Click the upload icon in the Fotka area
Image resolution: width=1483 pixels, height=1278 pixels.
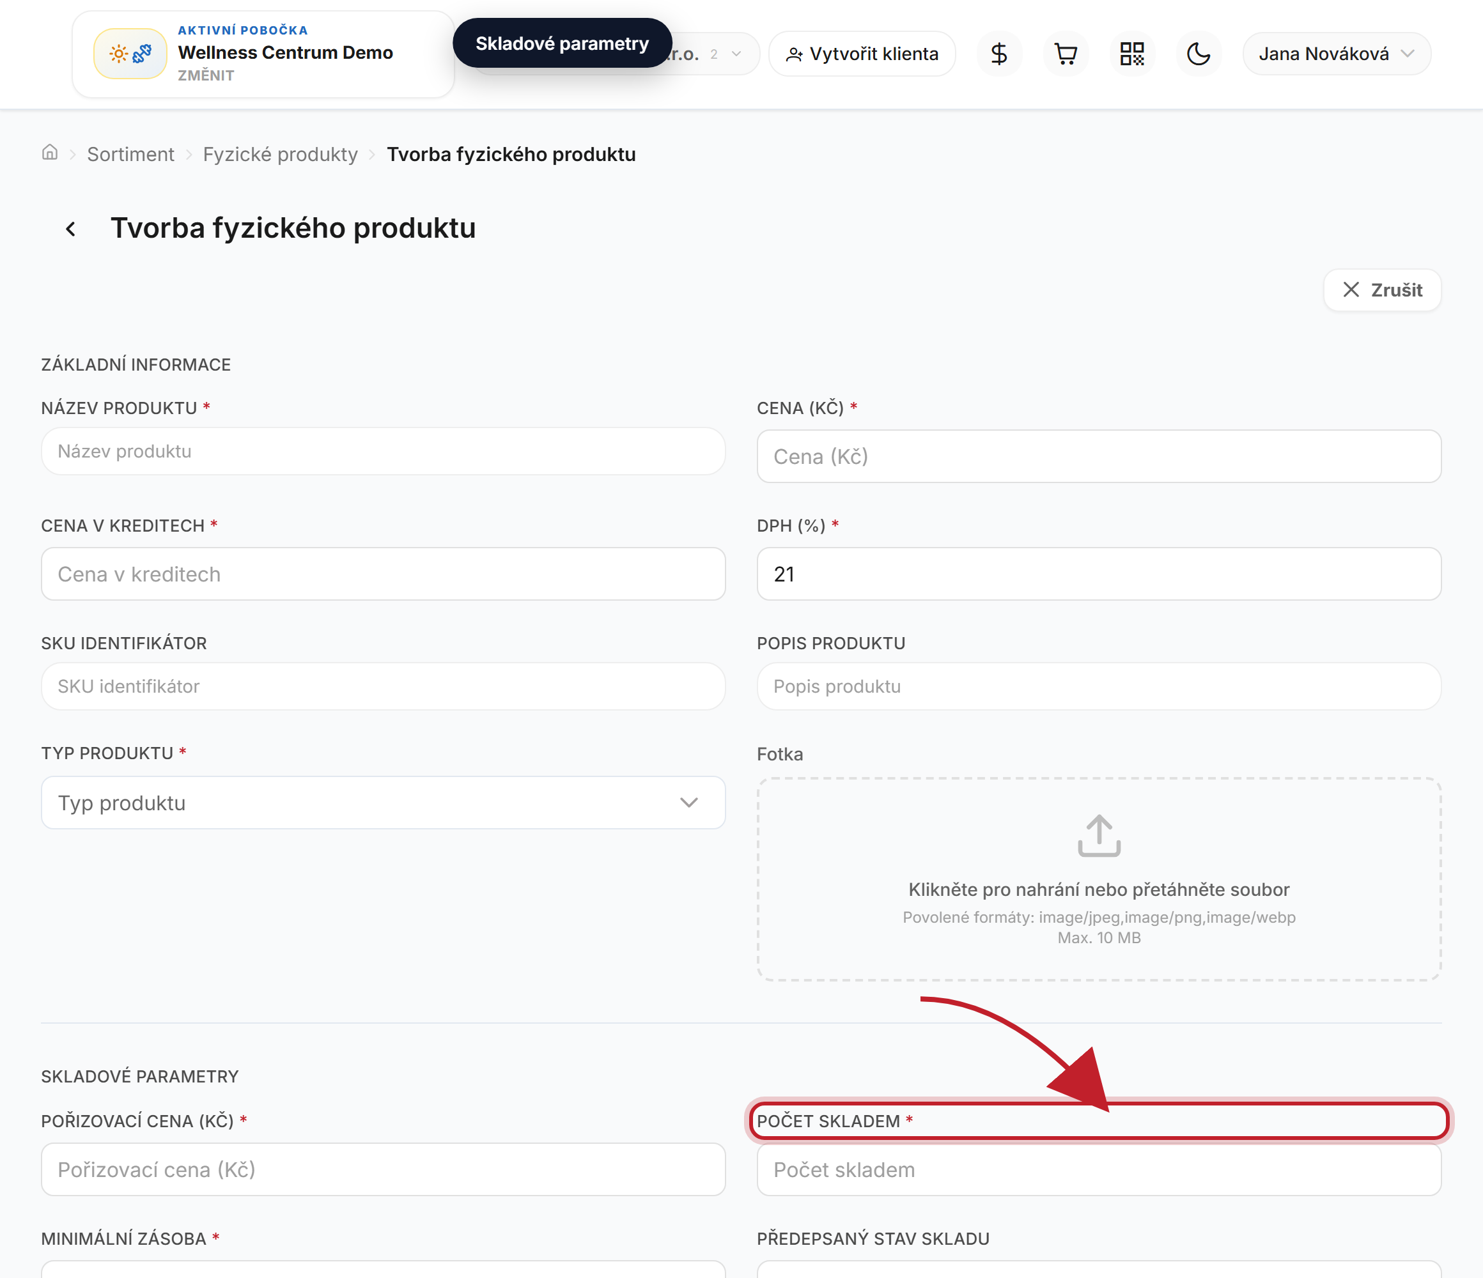(x=1099, y=835)
